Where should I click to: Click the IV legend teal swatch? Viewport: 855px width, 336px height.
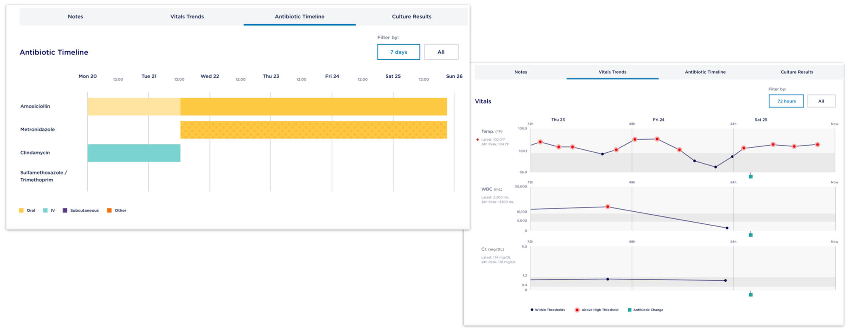(x=45, y=210)
